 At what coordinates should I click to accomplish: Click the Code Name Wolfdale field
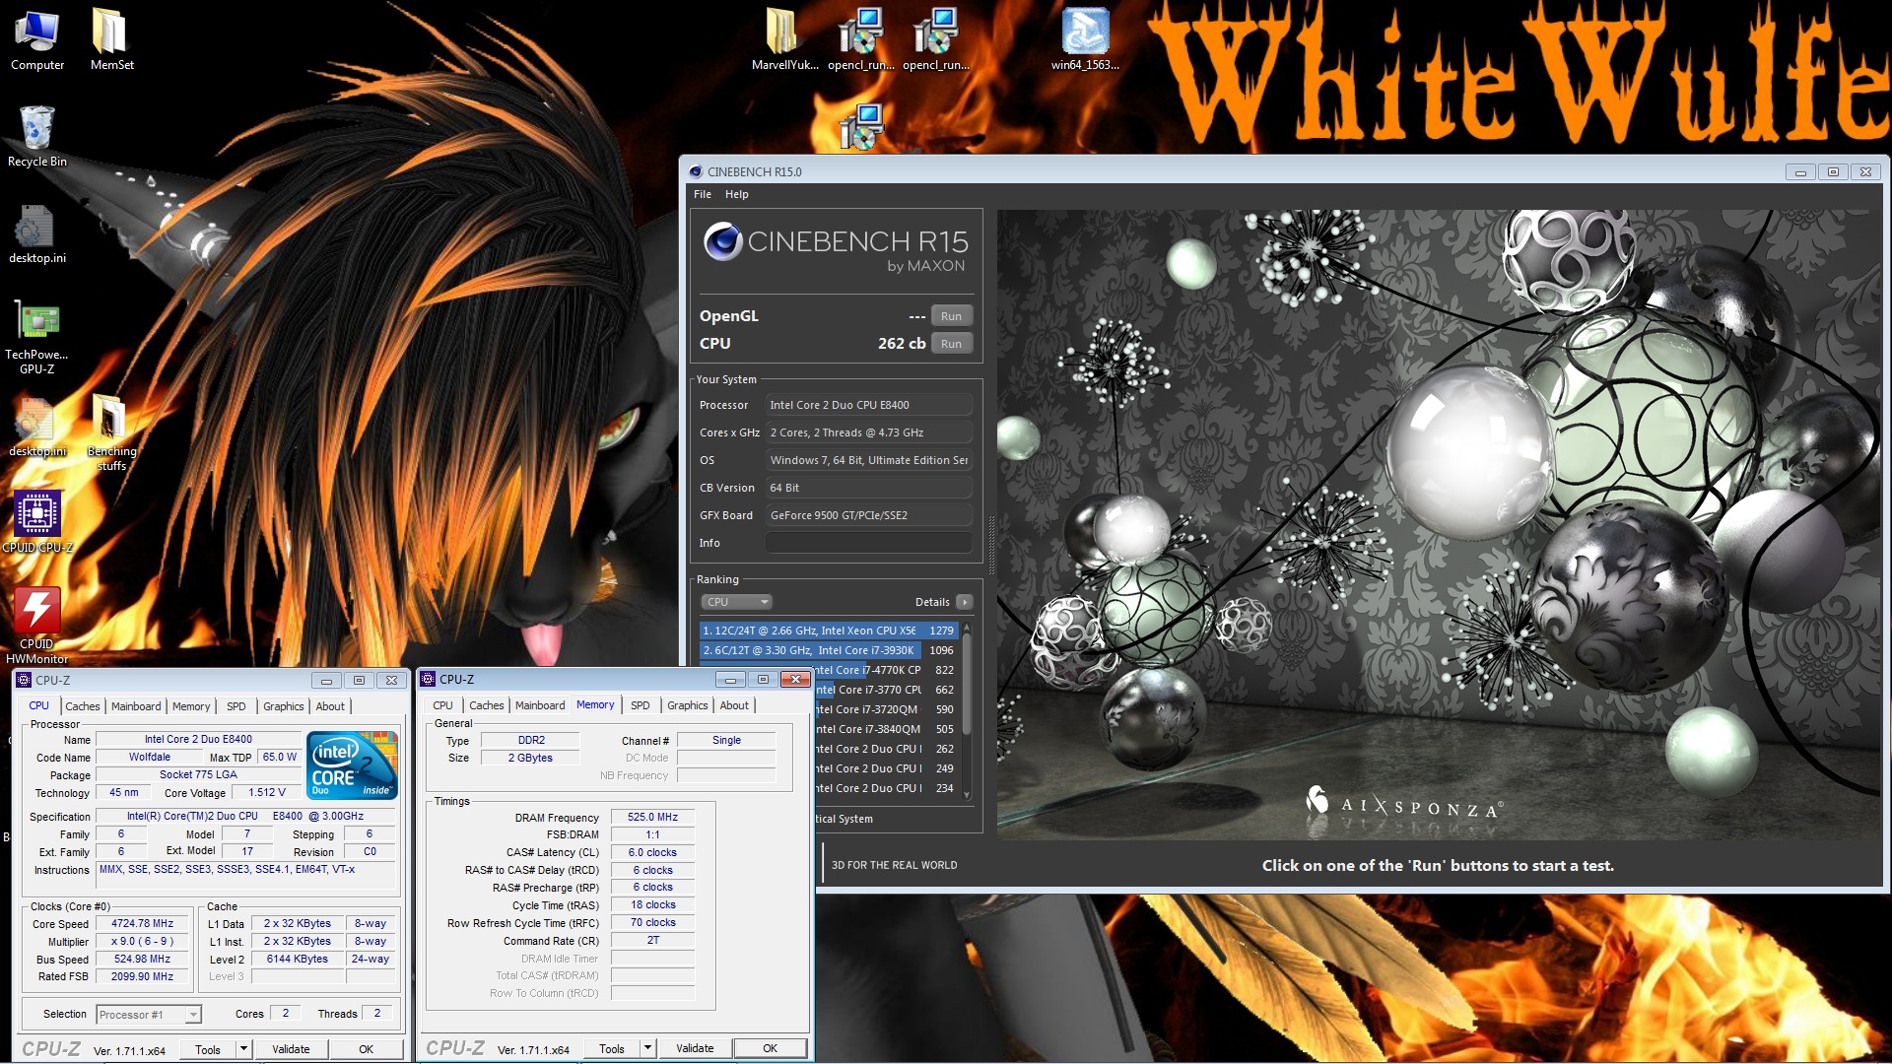(150, 757)
